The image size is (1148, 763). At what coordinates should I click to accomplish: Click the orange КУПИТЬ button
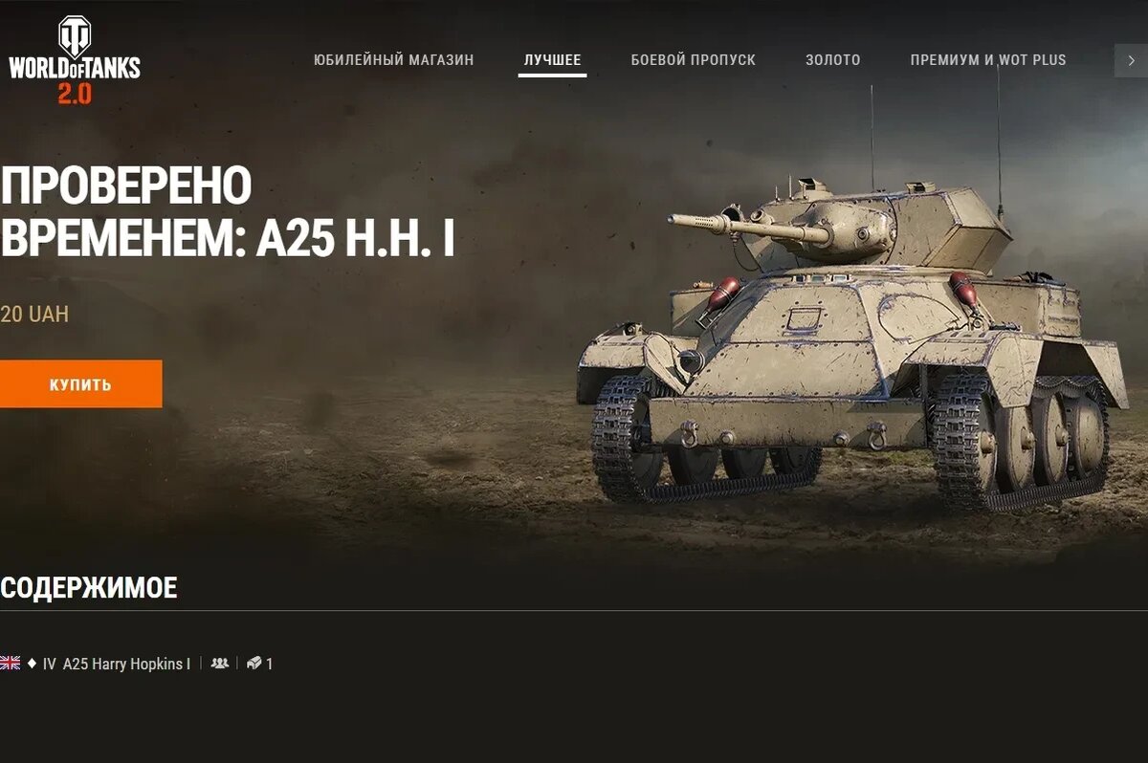(x=80, y=384)
